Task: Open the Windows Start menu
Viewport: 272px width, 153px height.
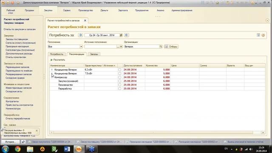Action: tap(5, 149)
